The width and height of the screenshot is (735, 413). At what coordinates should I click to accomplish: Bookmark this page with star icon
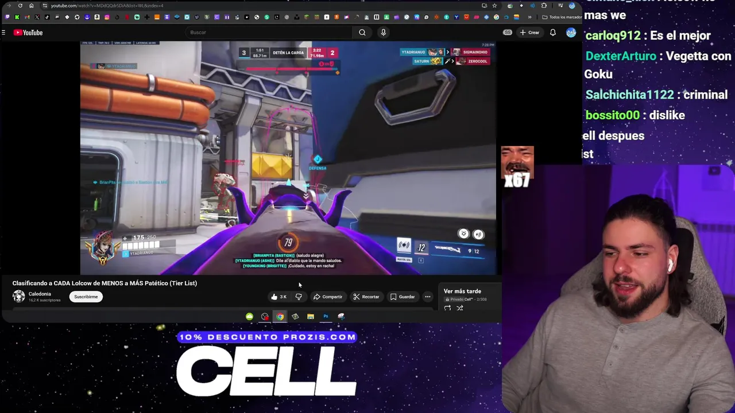(494, 6)
